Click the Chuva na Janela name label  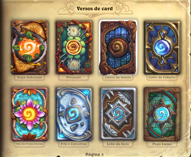[118, 77]
